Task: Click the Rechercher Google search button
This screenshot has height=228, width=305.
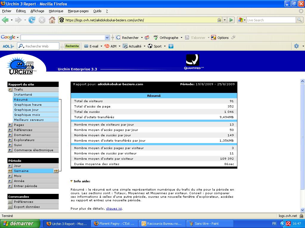Action: click(x=127, y=38)
